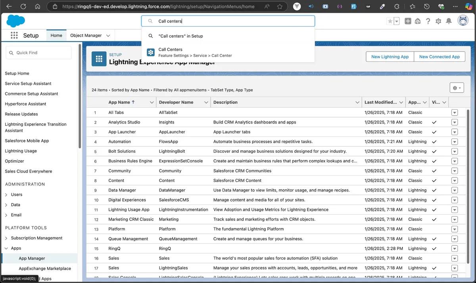Viewport: 476px width, 283px height.
Task: Open the Guidance Center trailhead icon
Action: point(418,21)
